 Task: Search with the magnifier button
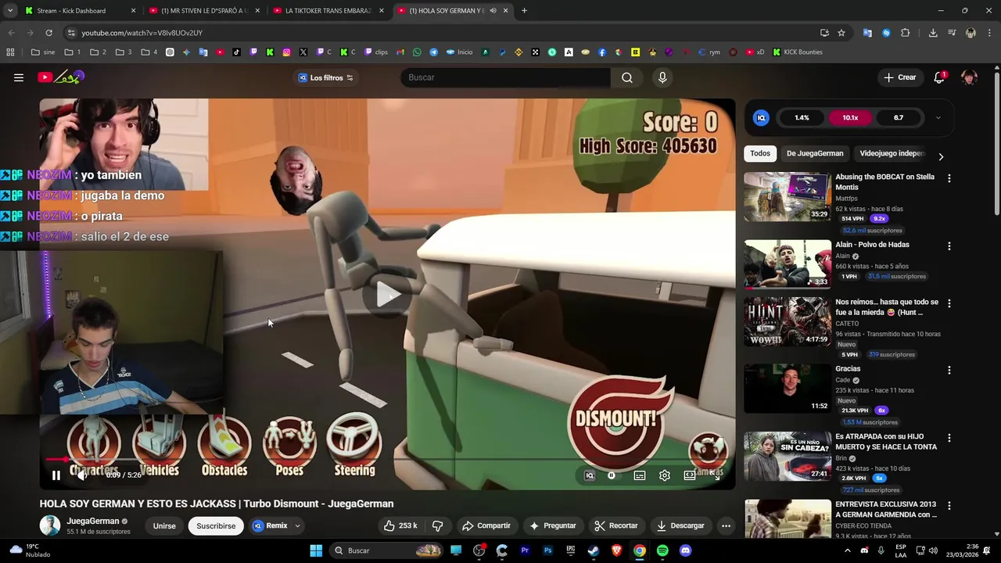[x=627, y=77]
